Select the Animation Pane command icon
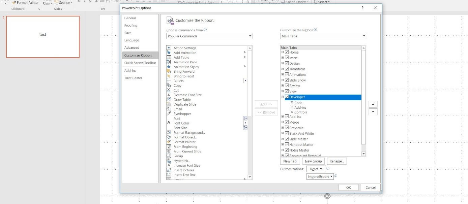 click(169, 62)
